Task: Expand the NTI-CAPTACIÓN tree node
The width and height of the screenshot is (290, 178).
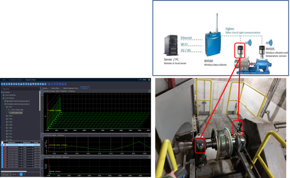Action: (x=3, y=95)
